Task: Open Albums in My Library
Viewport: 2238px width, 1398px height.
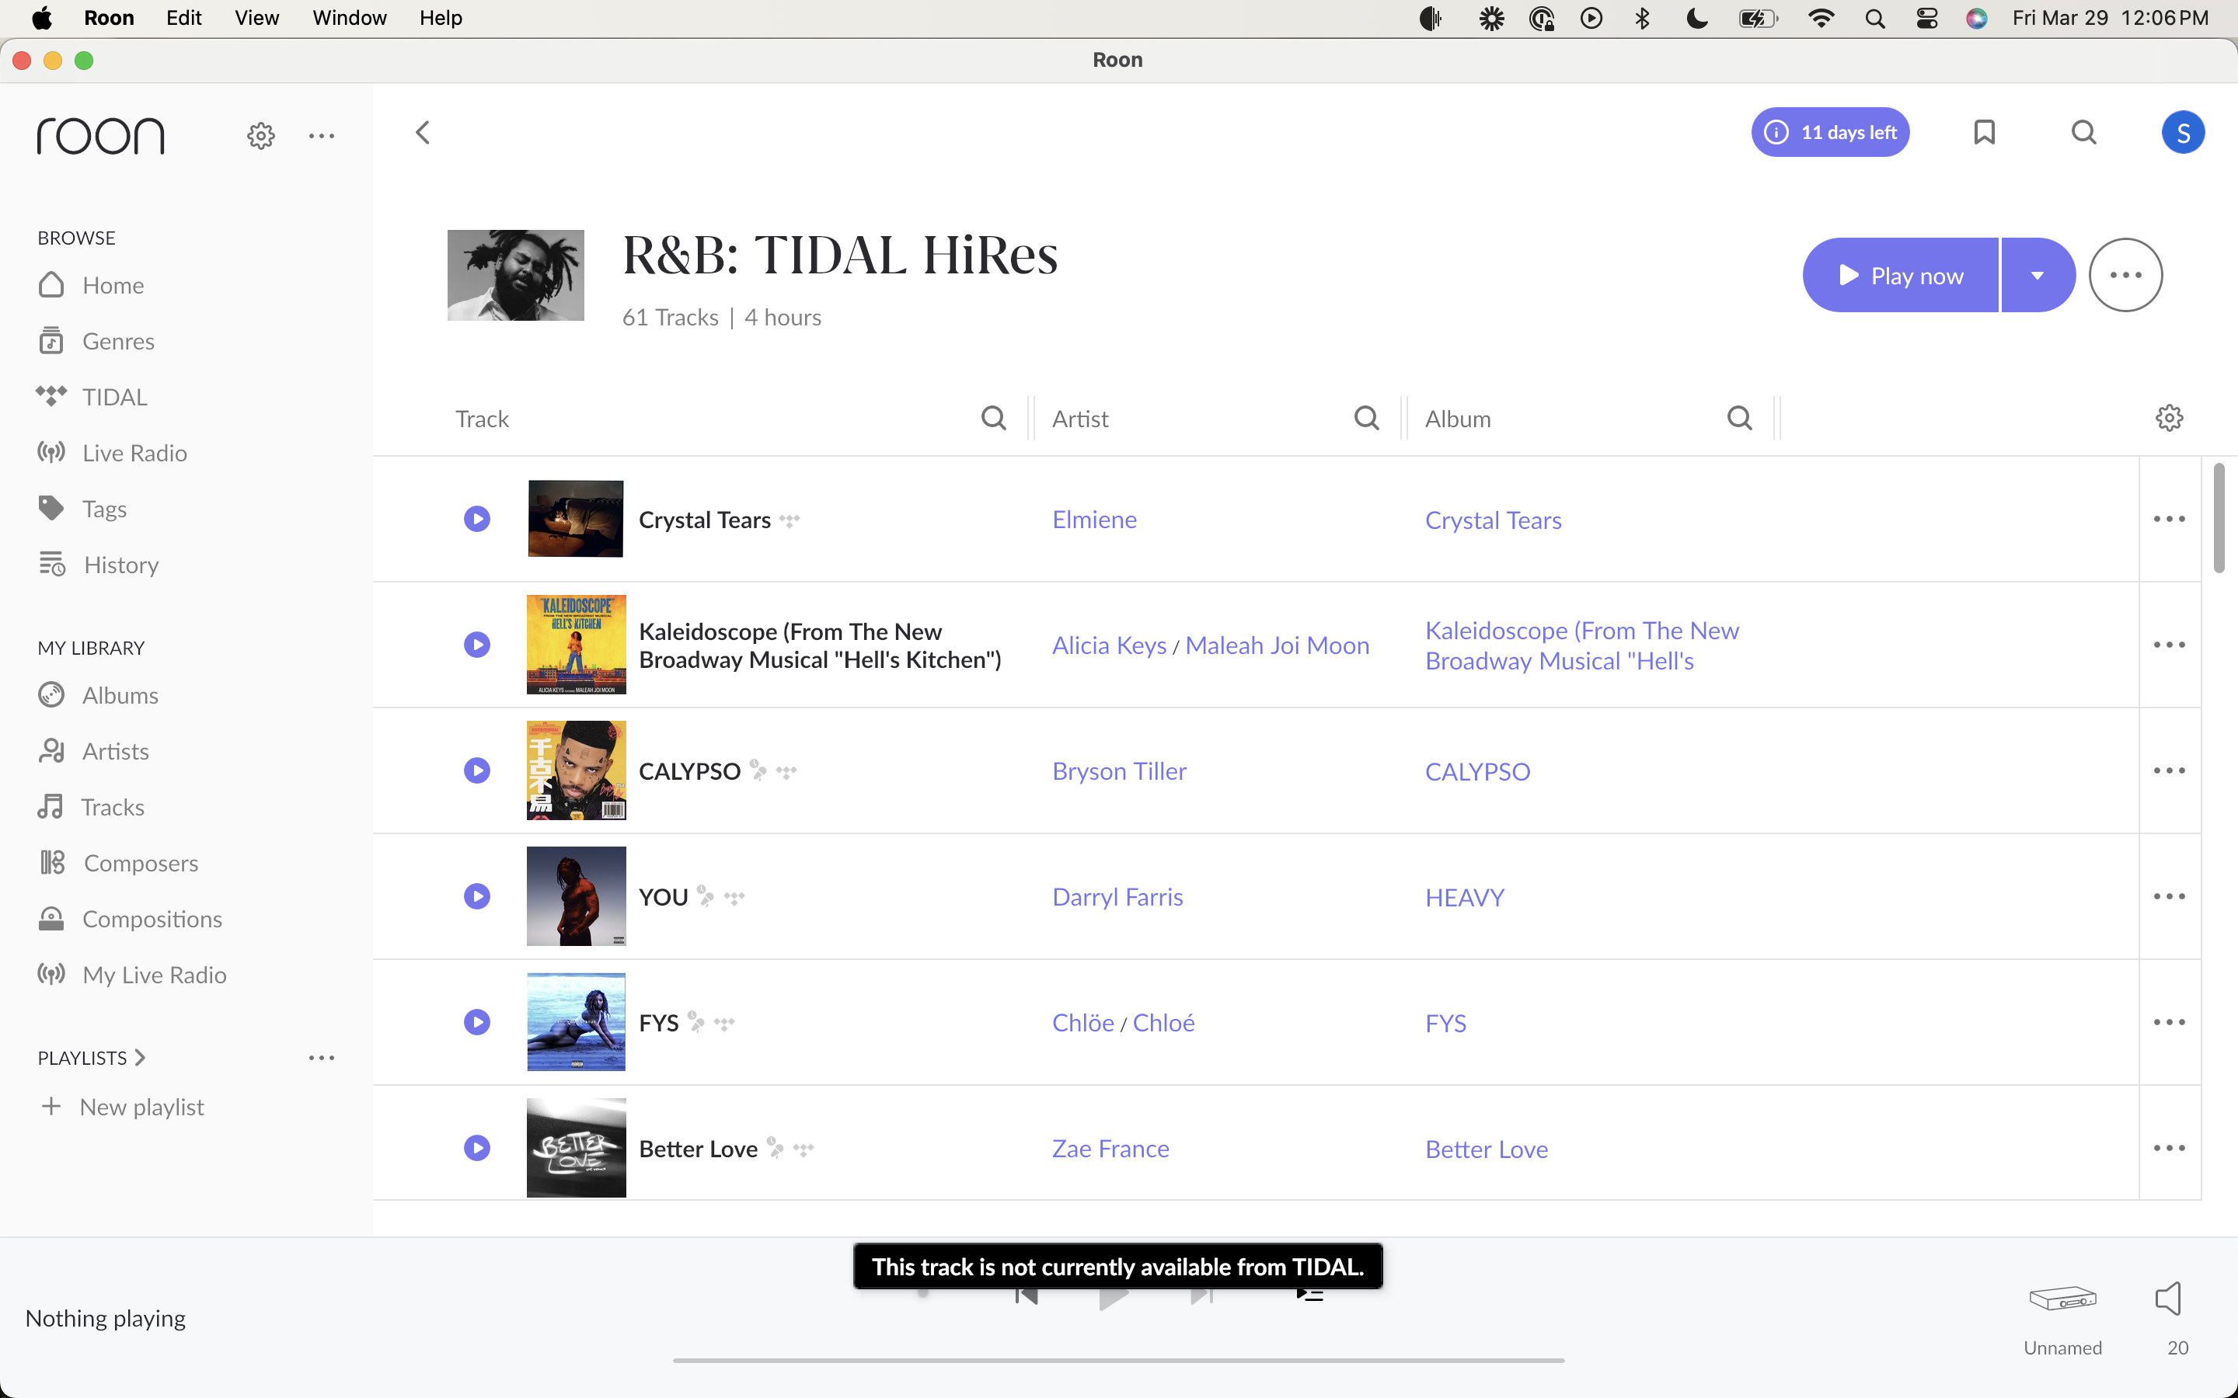Action: click(x=98, y=695)
